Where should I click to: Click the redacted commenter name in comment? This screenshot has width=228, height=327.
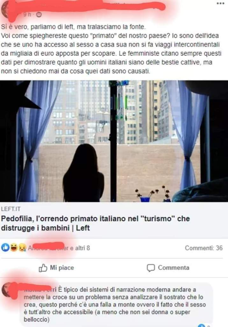(x=40, y=289)
